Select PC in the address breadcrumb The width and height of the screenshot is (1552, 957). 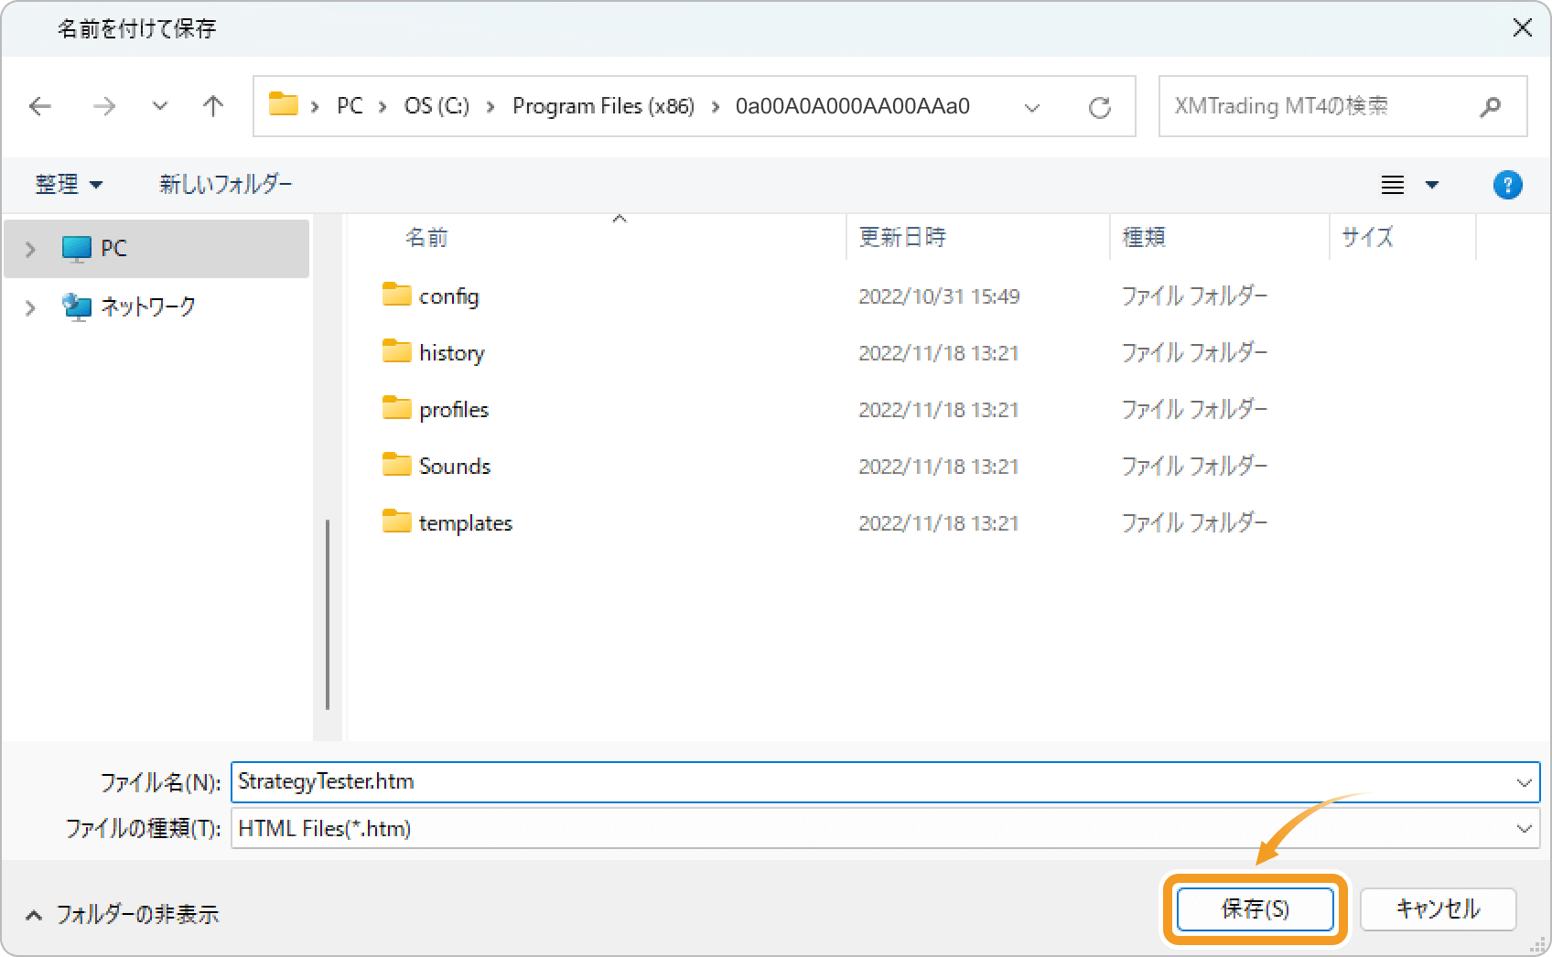[350, 106]
